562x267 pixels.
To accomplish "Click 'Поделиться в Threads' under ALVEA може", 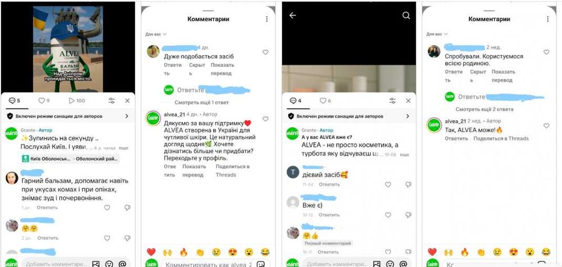I will [x=501, y=138].
